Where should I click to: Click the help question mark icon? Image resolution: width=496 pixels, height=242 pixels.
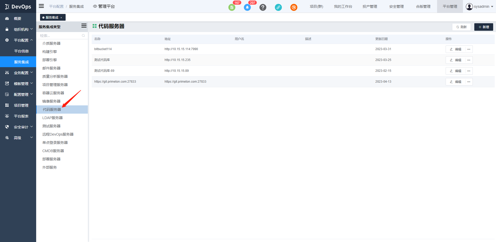[x=263, y=7]
